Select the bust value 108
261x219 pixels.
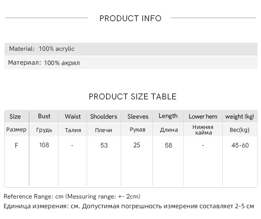44,145
